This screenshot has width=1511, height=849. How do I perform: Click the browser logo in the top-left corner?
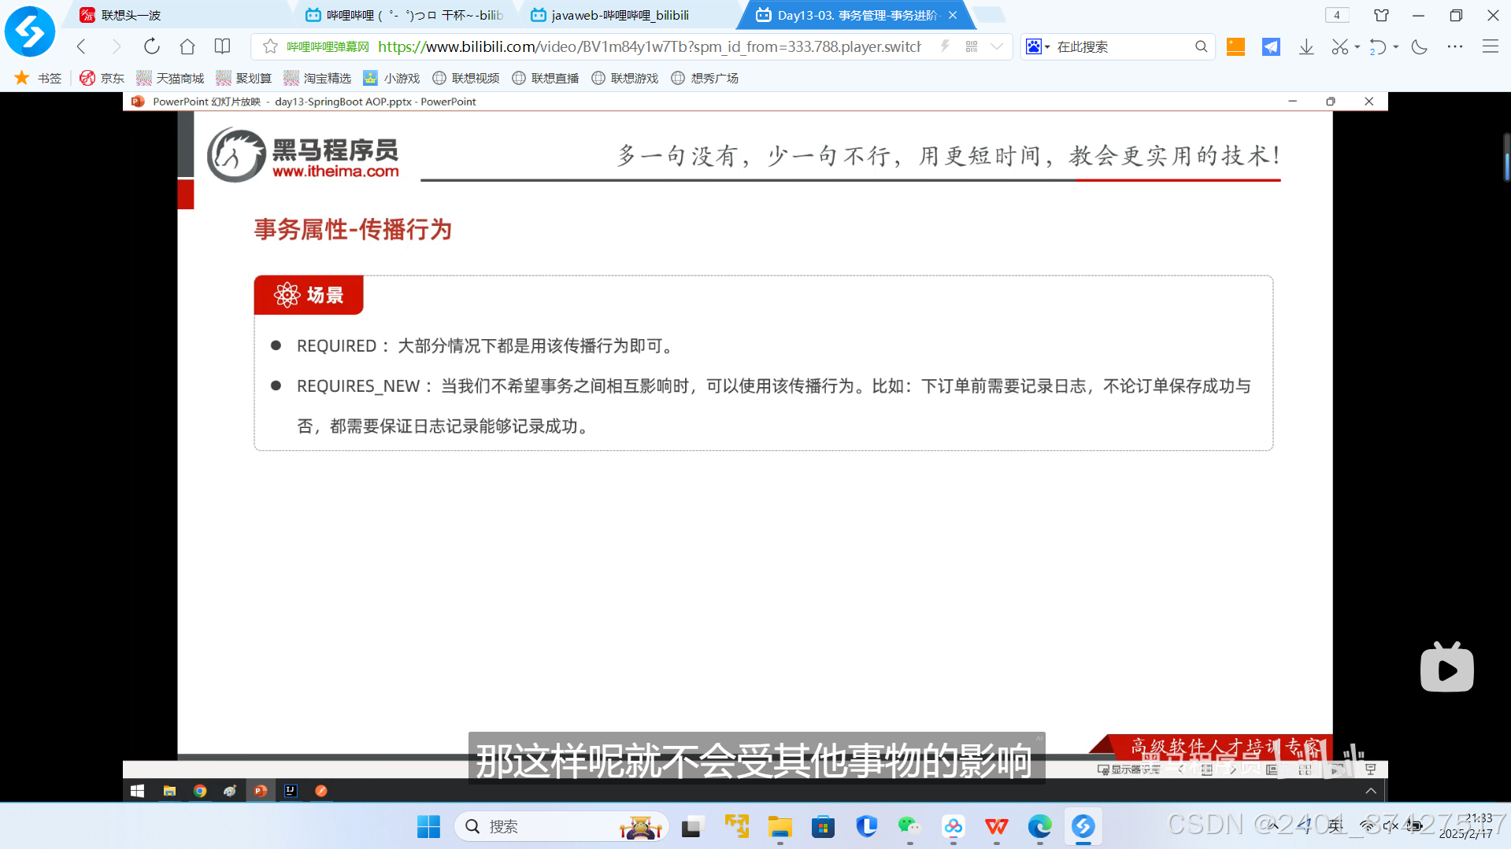point(30,31)
